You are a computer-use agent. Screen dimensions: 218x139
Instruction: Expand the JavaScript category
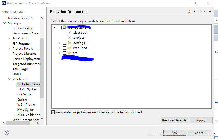click(x=9, y=38)
